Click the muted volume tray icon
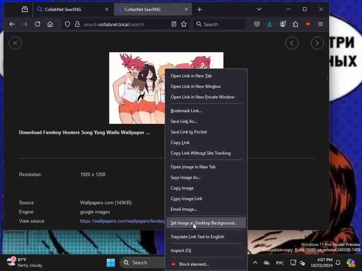This screenshot has height=271, width=362. [x=302, y=263]
